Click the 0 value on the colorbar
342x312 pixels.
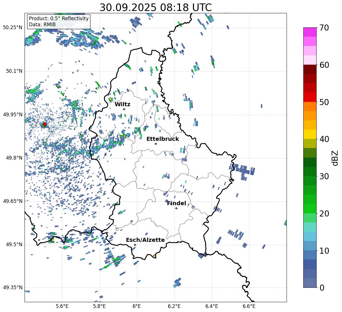(x=322, y=287)
